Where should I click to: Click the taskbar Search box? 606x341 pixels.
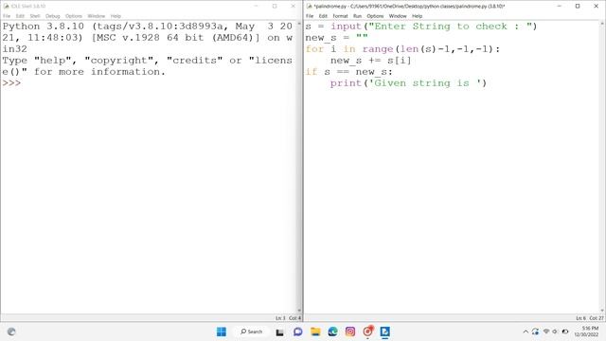252,332
